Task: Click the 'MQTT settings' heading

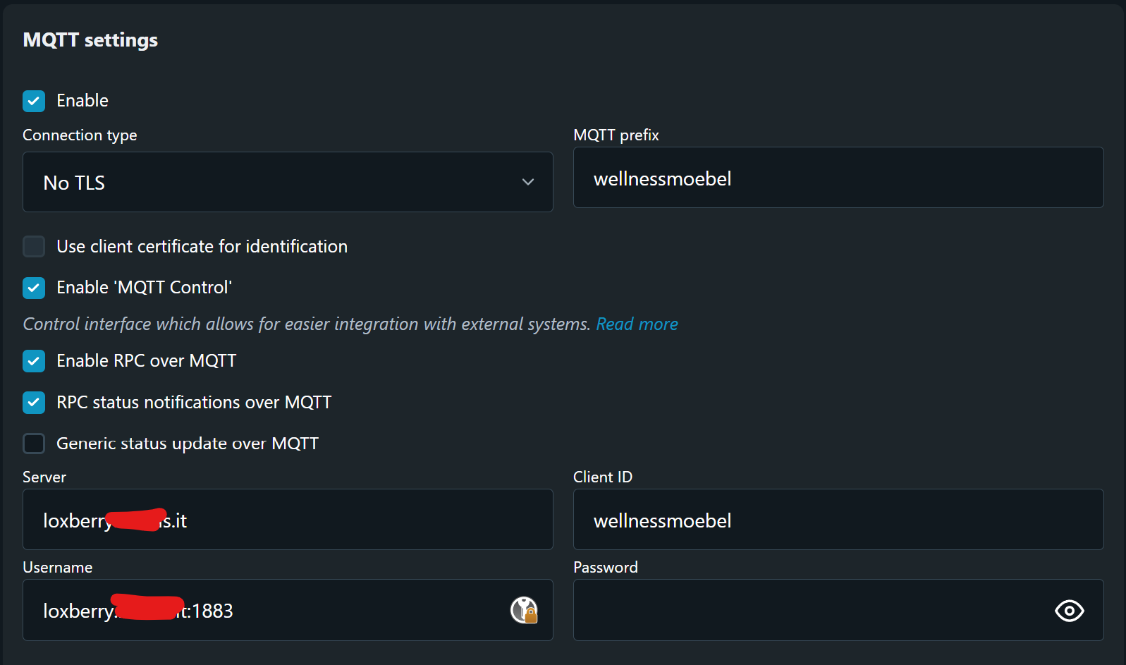Action: point(90,40)
